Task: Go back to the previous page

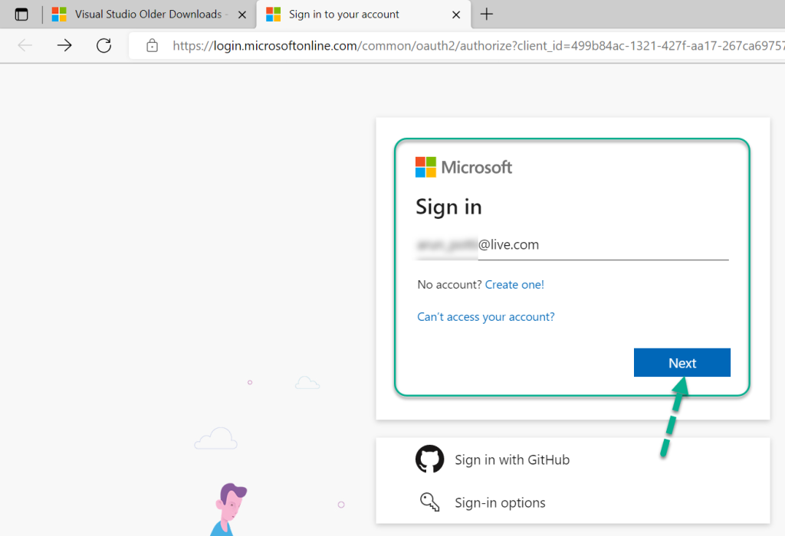Action: (x=25, y=45)
